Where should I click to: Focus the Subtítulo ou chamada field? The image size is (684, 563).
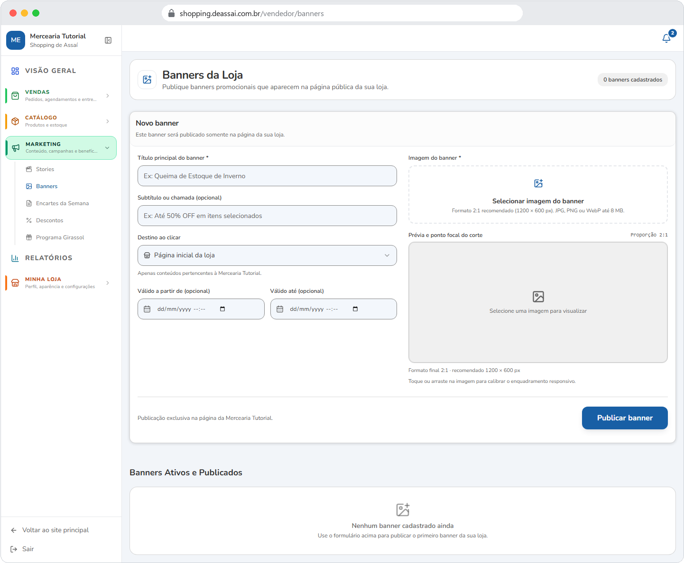click(x=267, y=216)
